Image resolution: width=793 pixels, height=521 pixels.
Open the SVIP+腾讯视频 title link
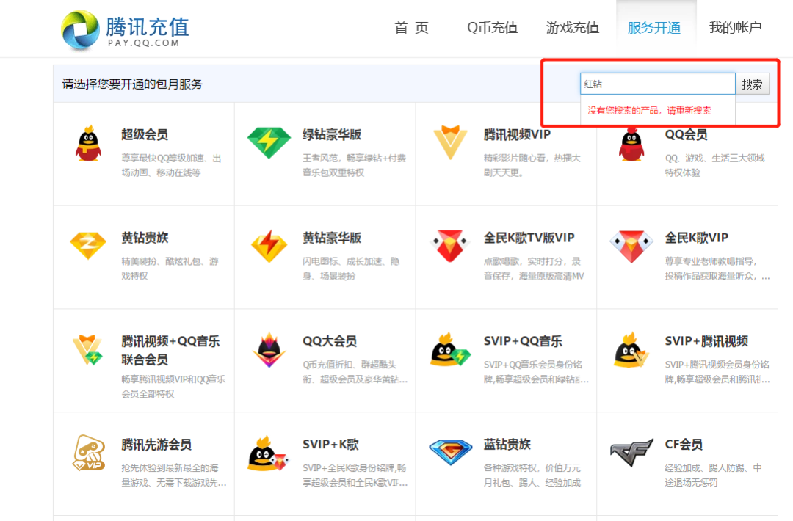(706, 341)
